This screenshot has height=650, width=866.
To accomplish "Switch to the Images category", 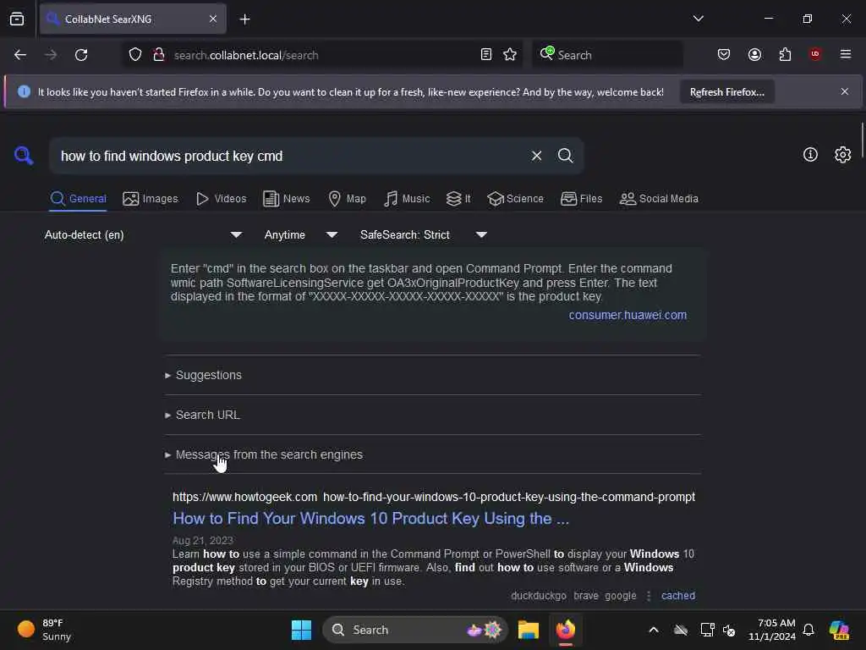I will click(151, 198).
